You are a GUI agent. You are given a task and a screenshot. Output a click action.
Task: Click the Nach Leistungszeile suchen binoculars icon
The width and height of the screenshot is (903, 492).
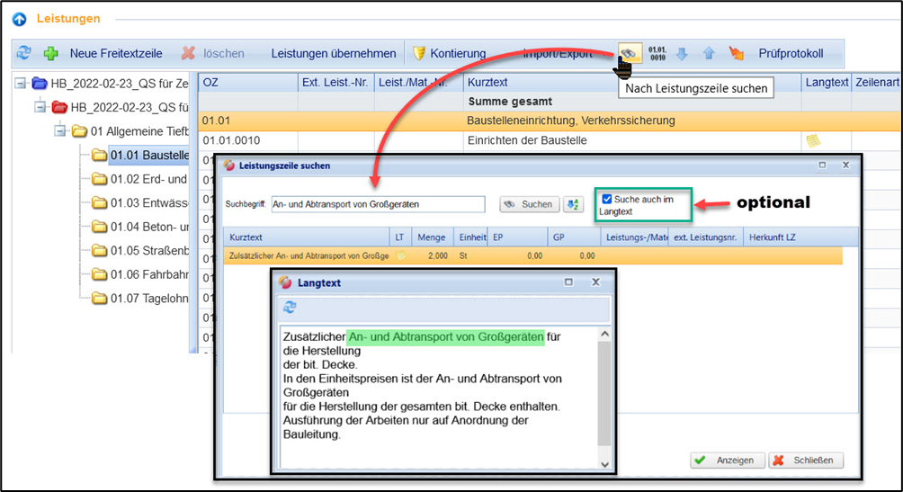coord(629,53)
